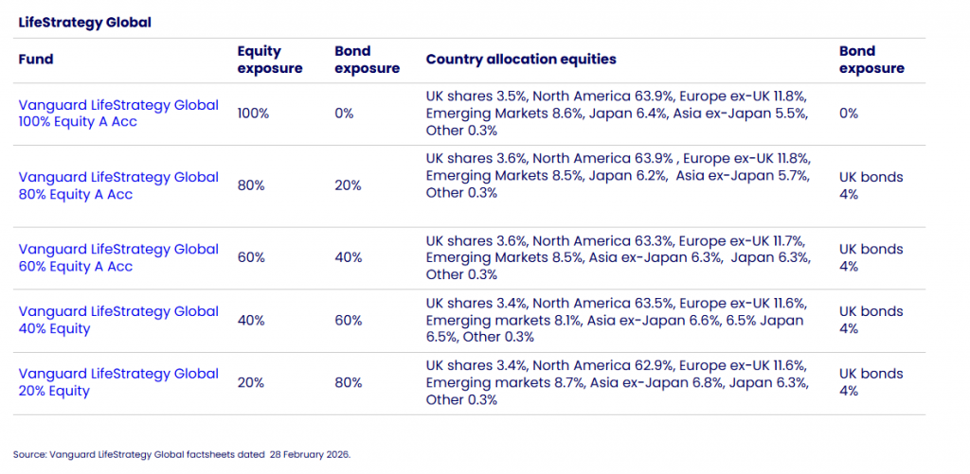Viewport: 970px width, 474px height.
Task: Click country allocation text in the 40% Equity row
Action: 616,320
